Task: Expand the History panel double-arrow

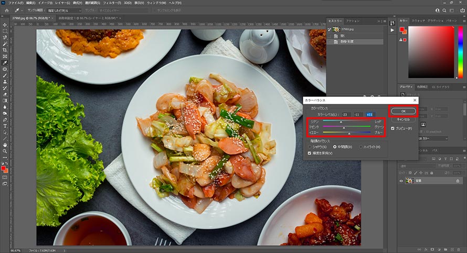Action: (379, 21)
